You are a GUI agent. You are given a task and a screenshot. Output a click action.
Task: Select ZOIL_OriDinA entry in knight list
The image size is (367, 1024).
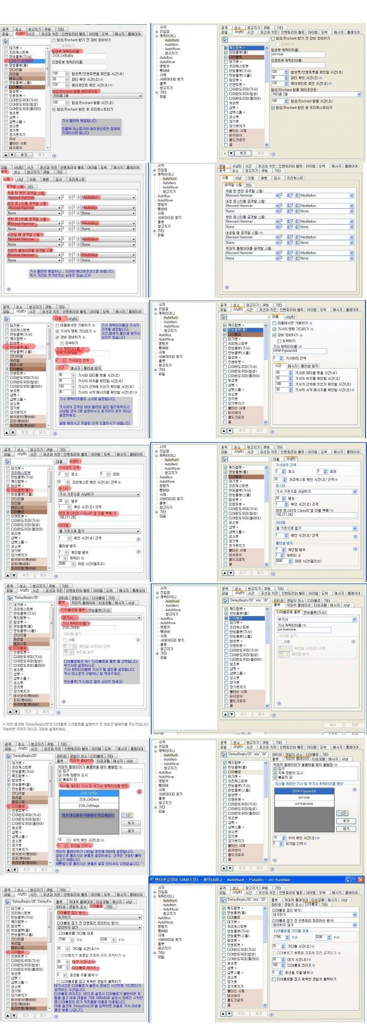89,799
